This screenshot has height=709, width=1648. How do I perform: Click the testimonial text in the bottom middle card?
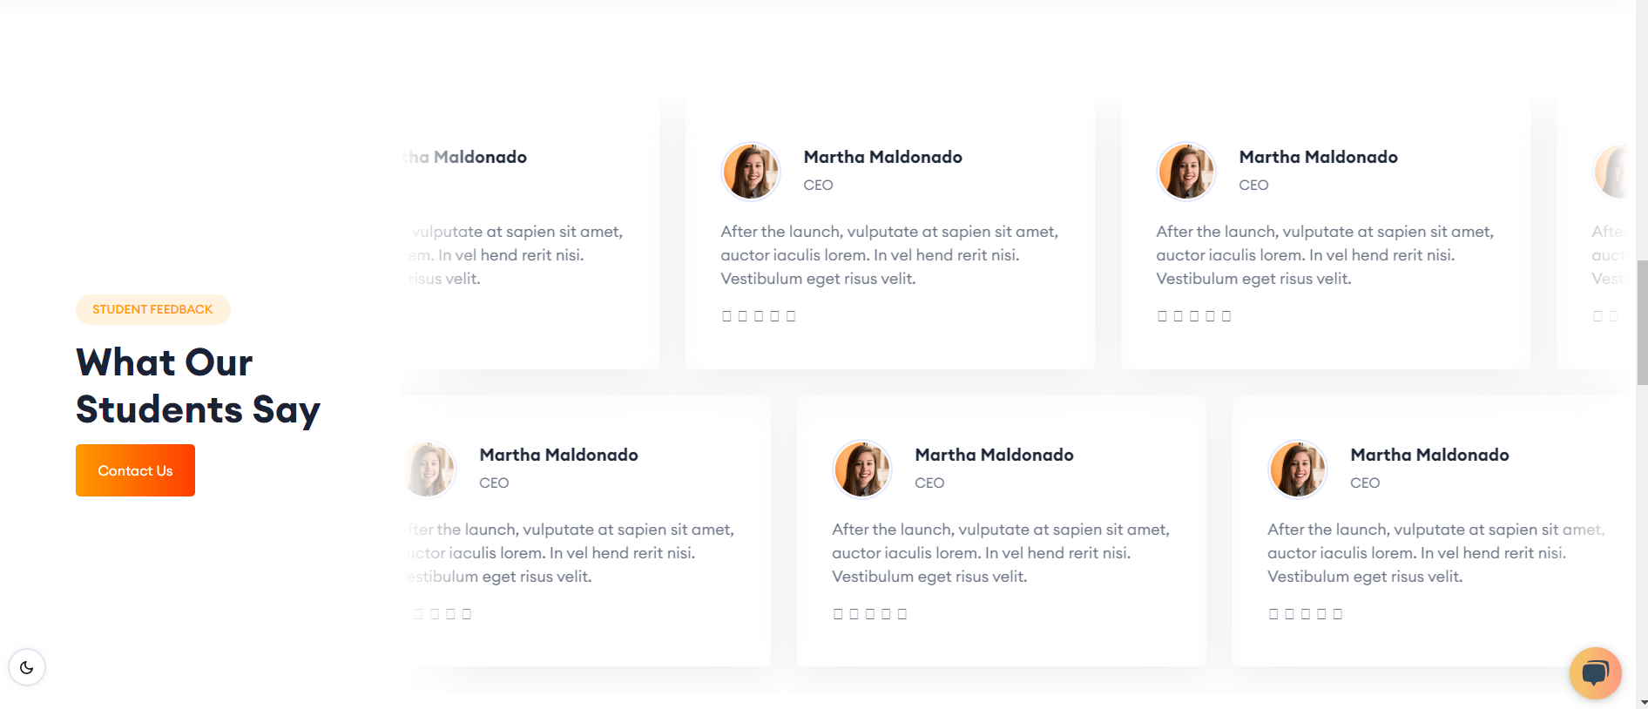pos(1001,553)
